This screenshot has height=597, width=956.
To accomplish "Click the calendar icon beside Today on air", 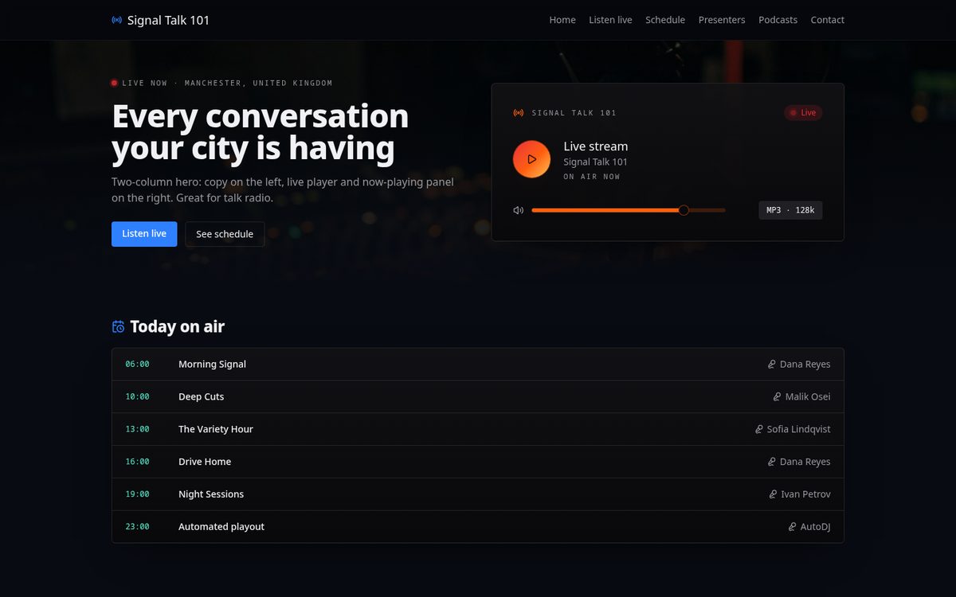I will click(x=118, y=326).
